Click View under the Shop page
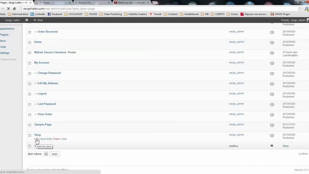 coord(64,139)
